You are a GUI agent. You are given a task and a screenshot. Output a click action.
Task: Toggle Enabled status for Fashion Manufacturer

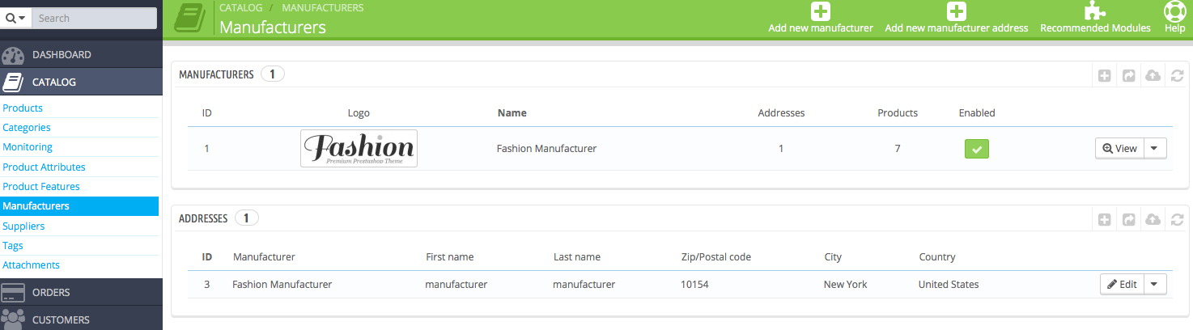tap(977, 149)
